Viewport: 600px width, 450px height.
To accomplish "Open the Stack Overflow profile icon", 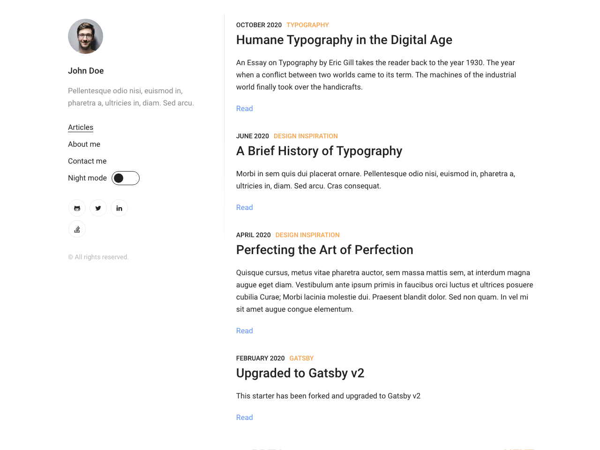I will tap(77, 229).
